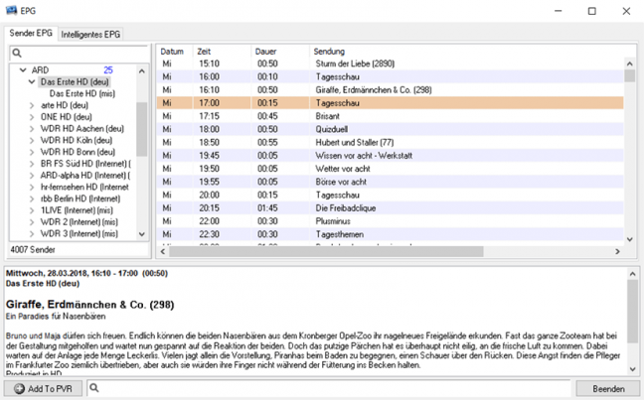Expand the hr-fernsehen HD node
This screenshot has width=644, height=400.
pyautogui.click(x=32, y=187)
